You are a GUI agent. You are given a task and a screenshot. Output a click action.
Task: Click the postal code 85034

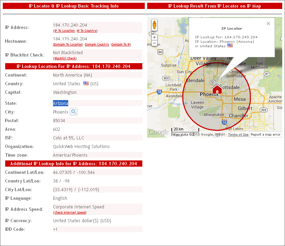click(59, 121)
